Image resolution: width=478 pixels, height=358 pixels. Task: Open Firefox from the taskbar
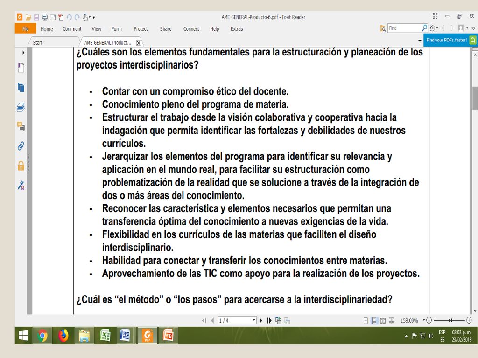(x=63, y=336)
